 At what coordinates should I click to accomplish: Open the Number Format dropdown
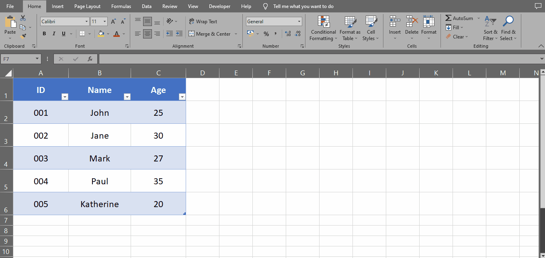(x=274, y=21)
